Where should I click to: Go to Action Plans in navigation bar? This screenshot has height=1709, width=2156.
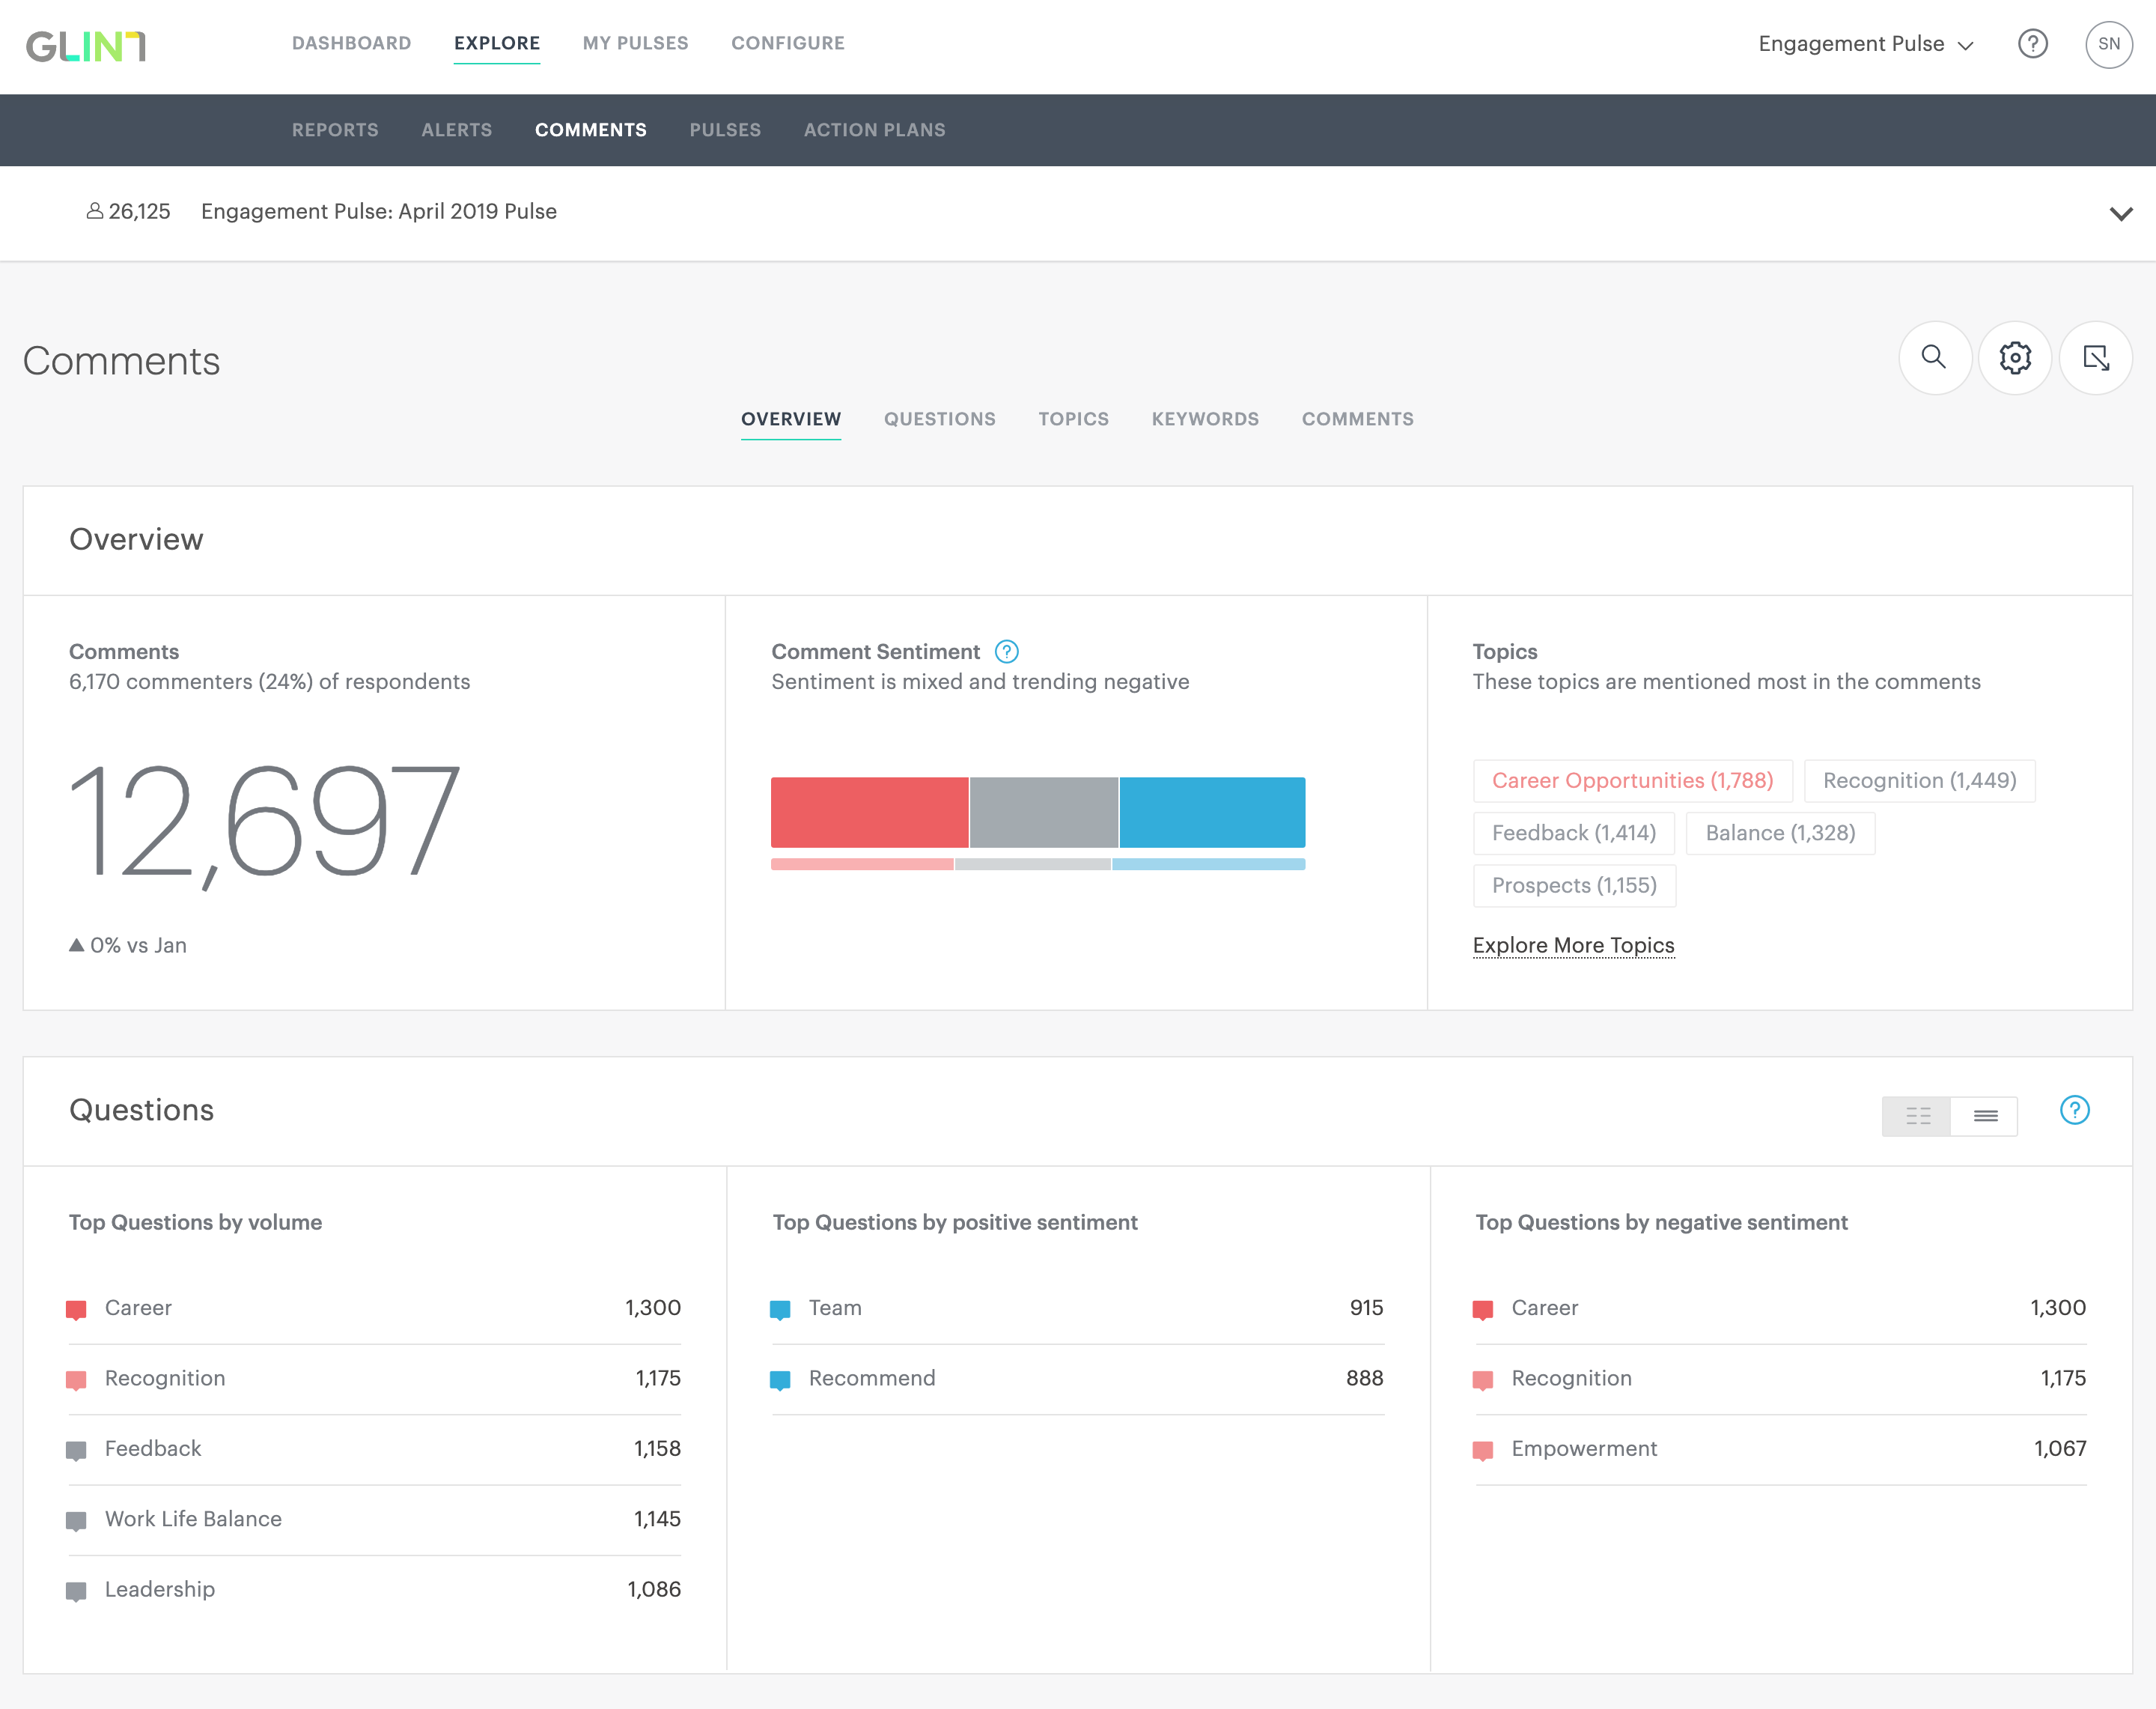(x=874, y=130)
